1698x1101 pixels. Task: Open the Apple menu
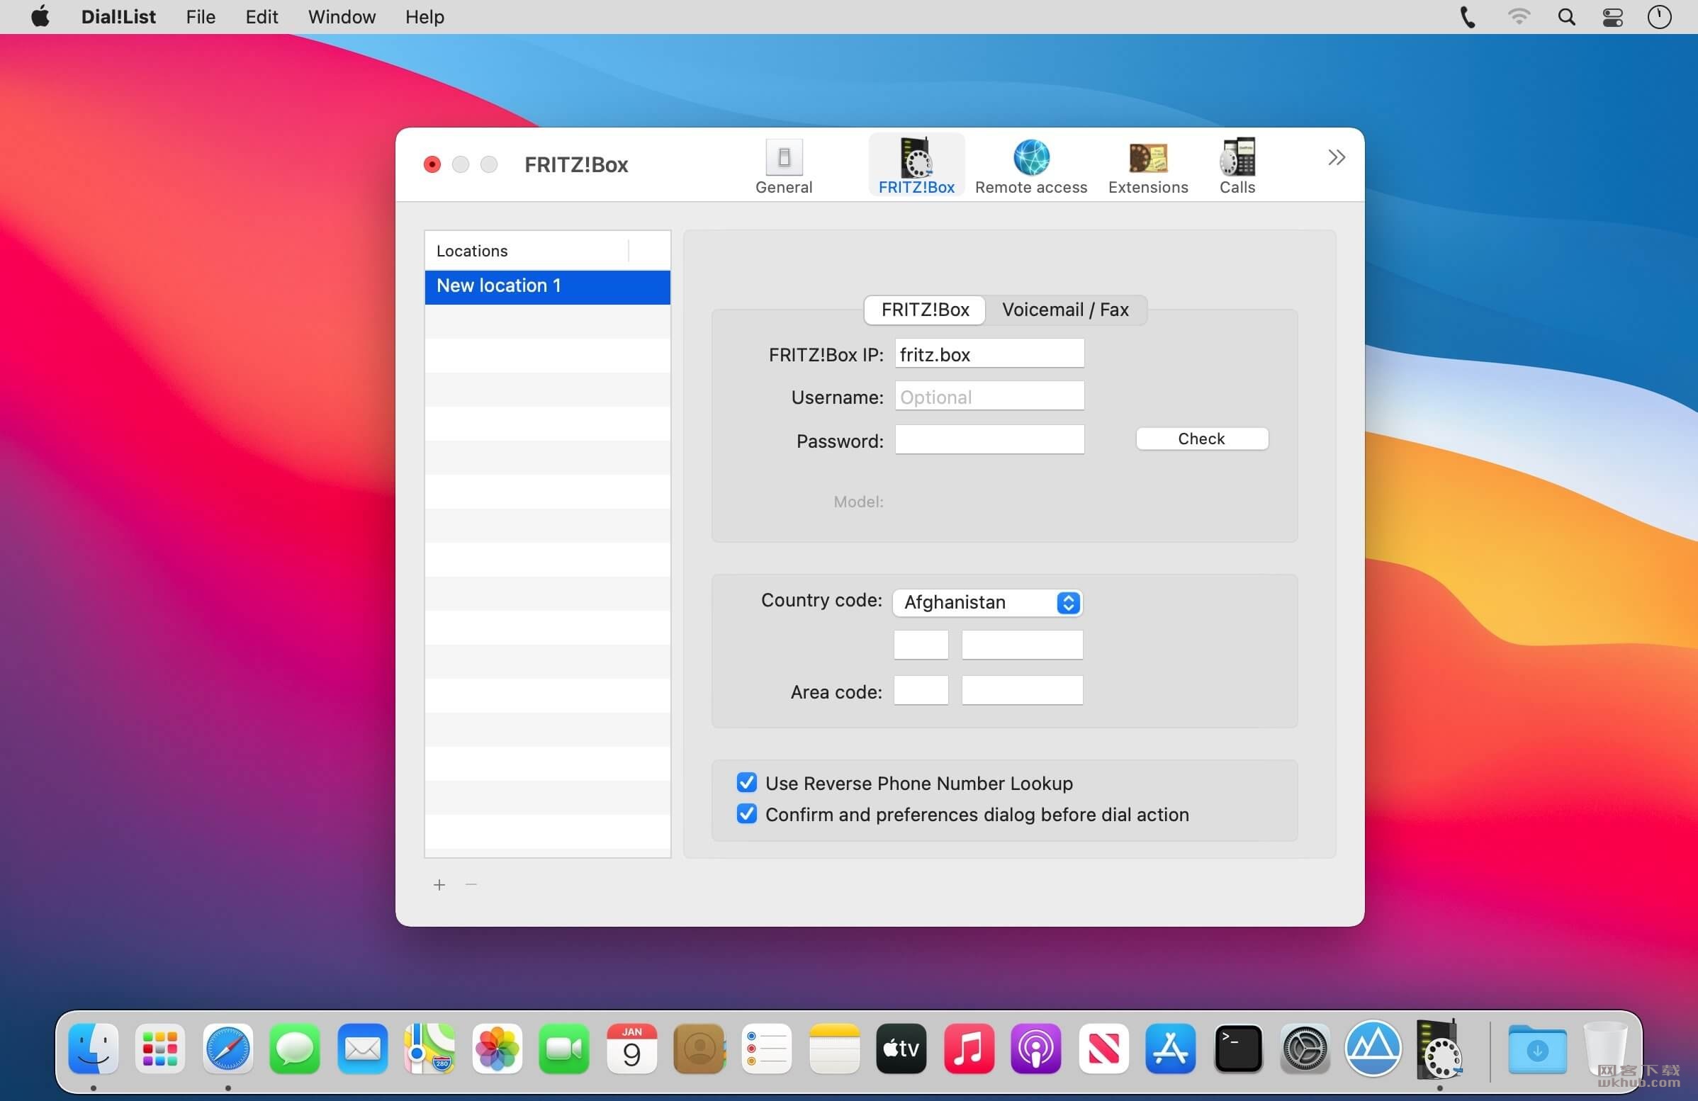pyautogui.click(x=40, y=16)
